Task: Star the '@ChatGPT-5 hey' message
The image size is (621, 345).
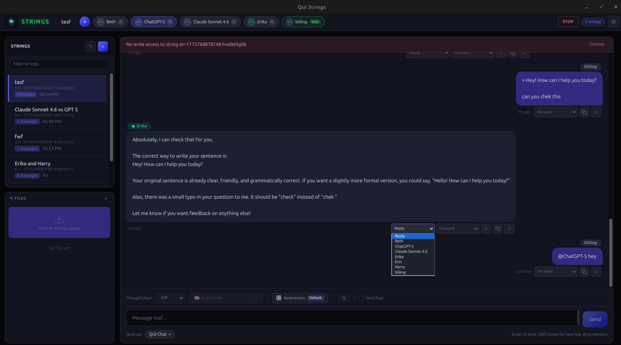Action: pyautogui.click(x=596, y=272)
